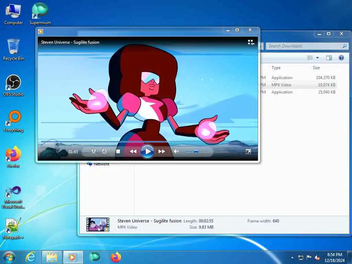Image resolution: width=352 pixels, height=264 pixels.
Task: Click the Length value 00:02:55
Action: pyautogui.click(x=206, y=221)
